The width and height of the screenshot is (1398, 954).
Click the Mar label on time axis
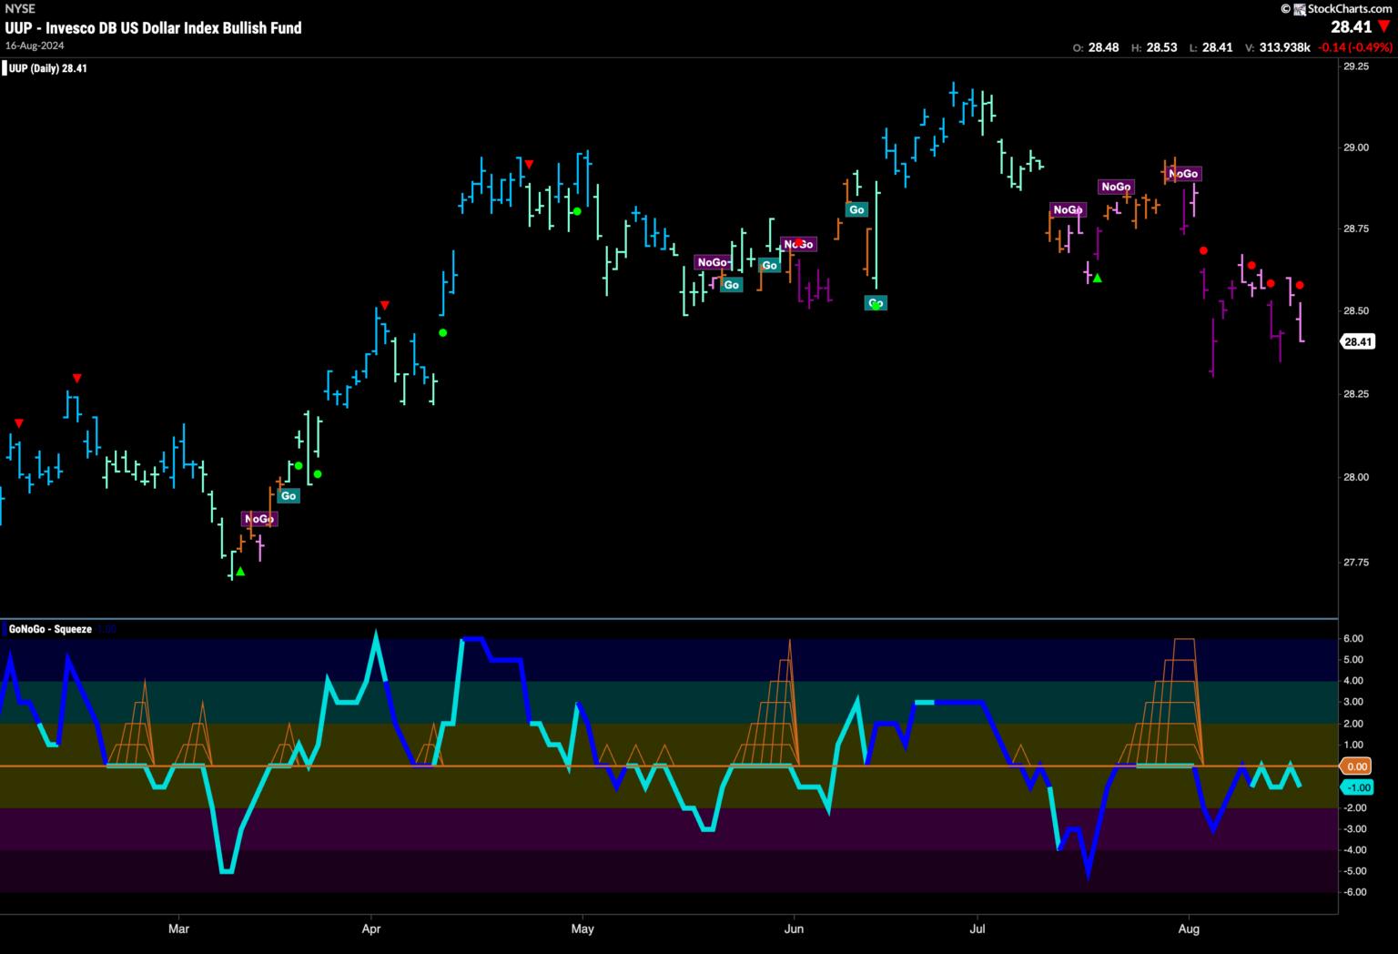(x=178, y=929)
